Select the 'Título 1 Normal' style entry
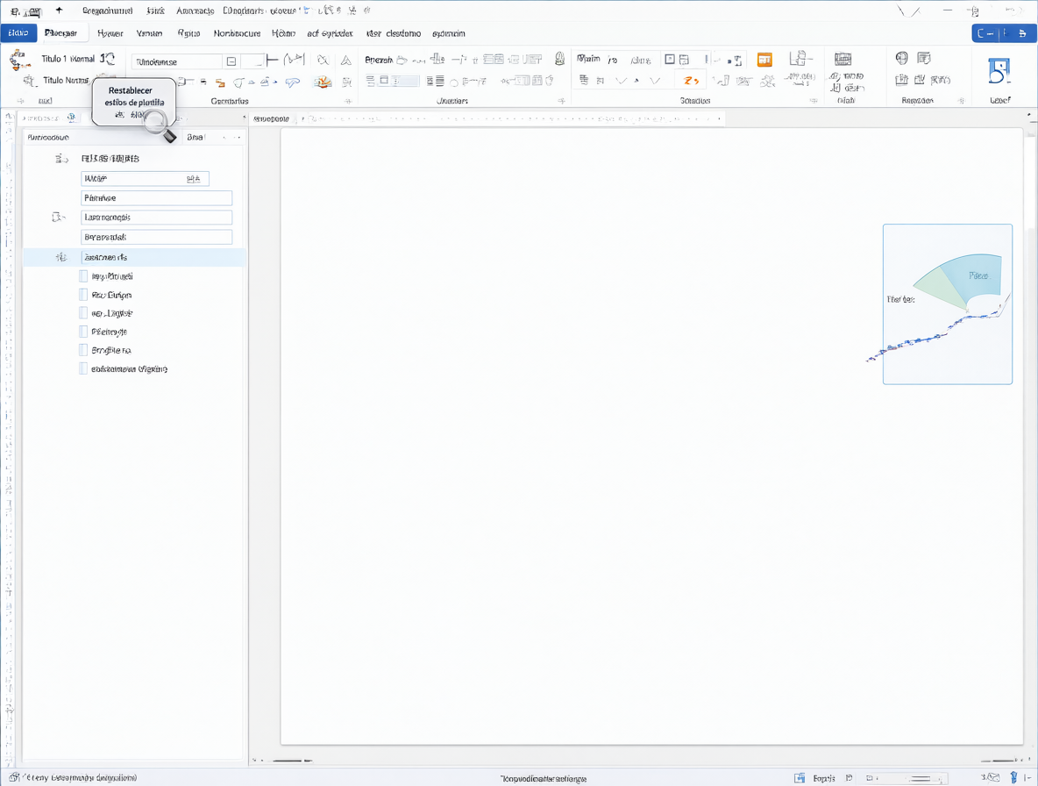Image resolution: width=1038 pixels, height=786 pixels. [68, 59]
